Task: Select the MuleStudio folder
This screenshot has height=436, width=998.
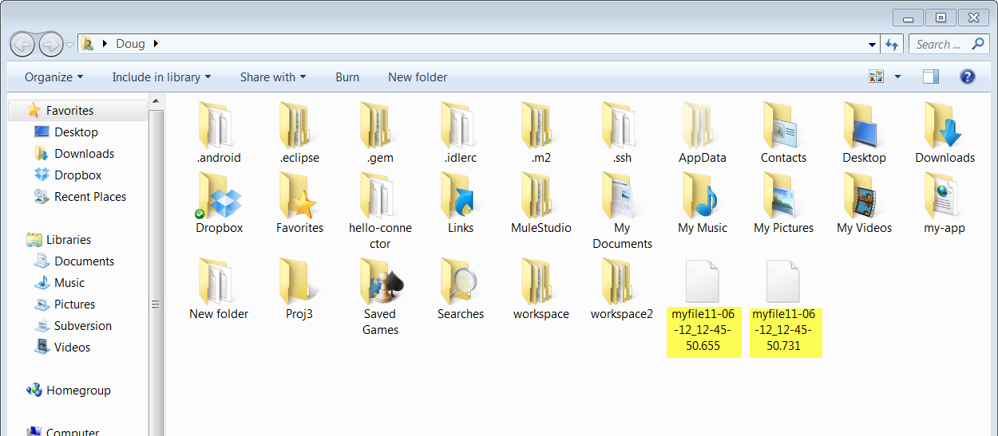Action: [541, 203]
